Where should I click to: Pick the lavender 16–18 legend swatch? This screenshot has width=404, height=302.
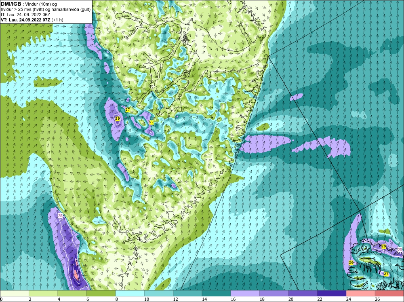click(245, 293)
